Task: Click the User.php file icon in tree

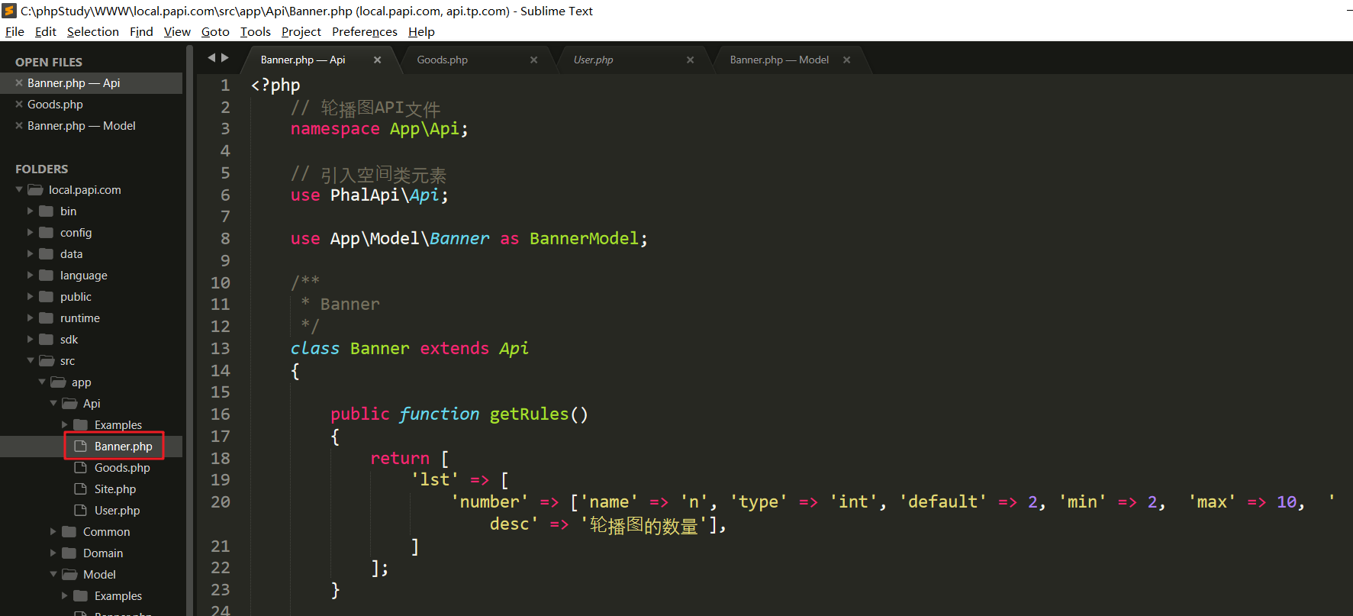Action: (x=80, y=511)
